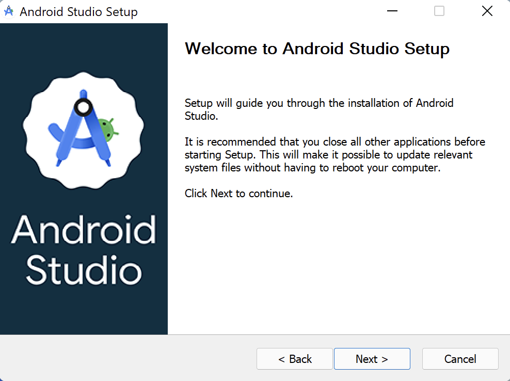Click empty footer area left of Back
510x381 pixels.
[x=129, y=359]
